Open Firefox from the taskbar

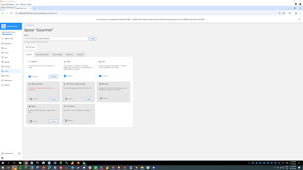coord(78,163)
